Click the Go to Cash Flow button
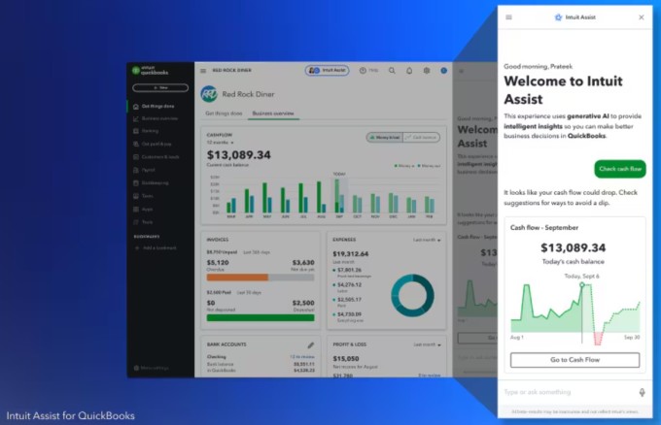This screenshot has width=661, height=425. tap(574, 360)
